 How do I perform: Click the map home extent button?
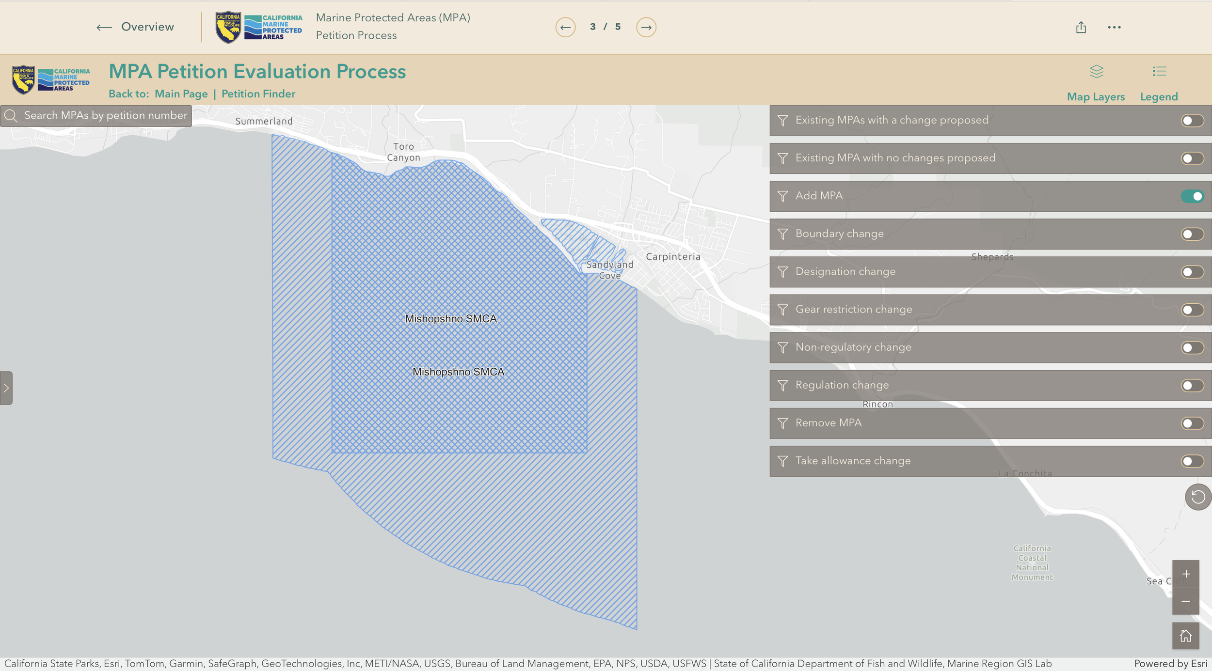(x=1185, y=636)
